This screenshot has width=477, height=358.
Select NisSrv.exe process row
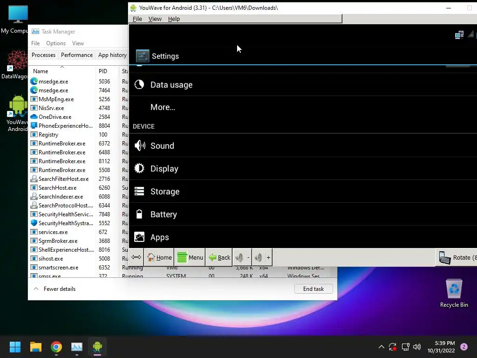[79, 108]
